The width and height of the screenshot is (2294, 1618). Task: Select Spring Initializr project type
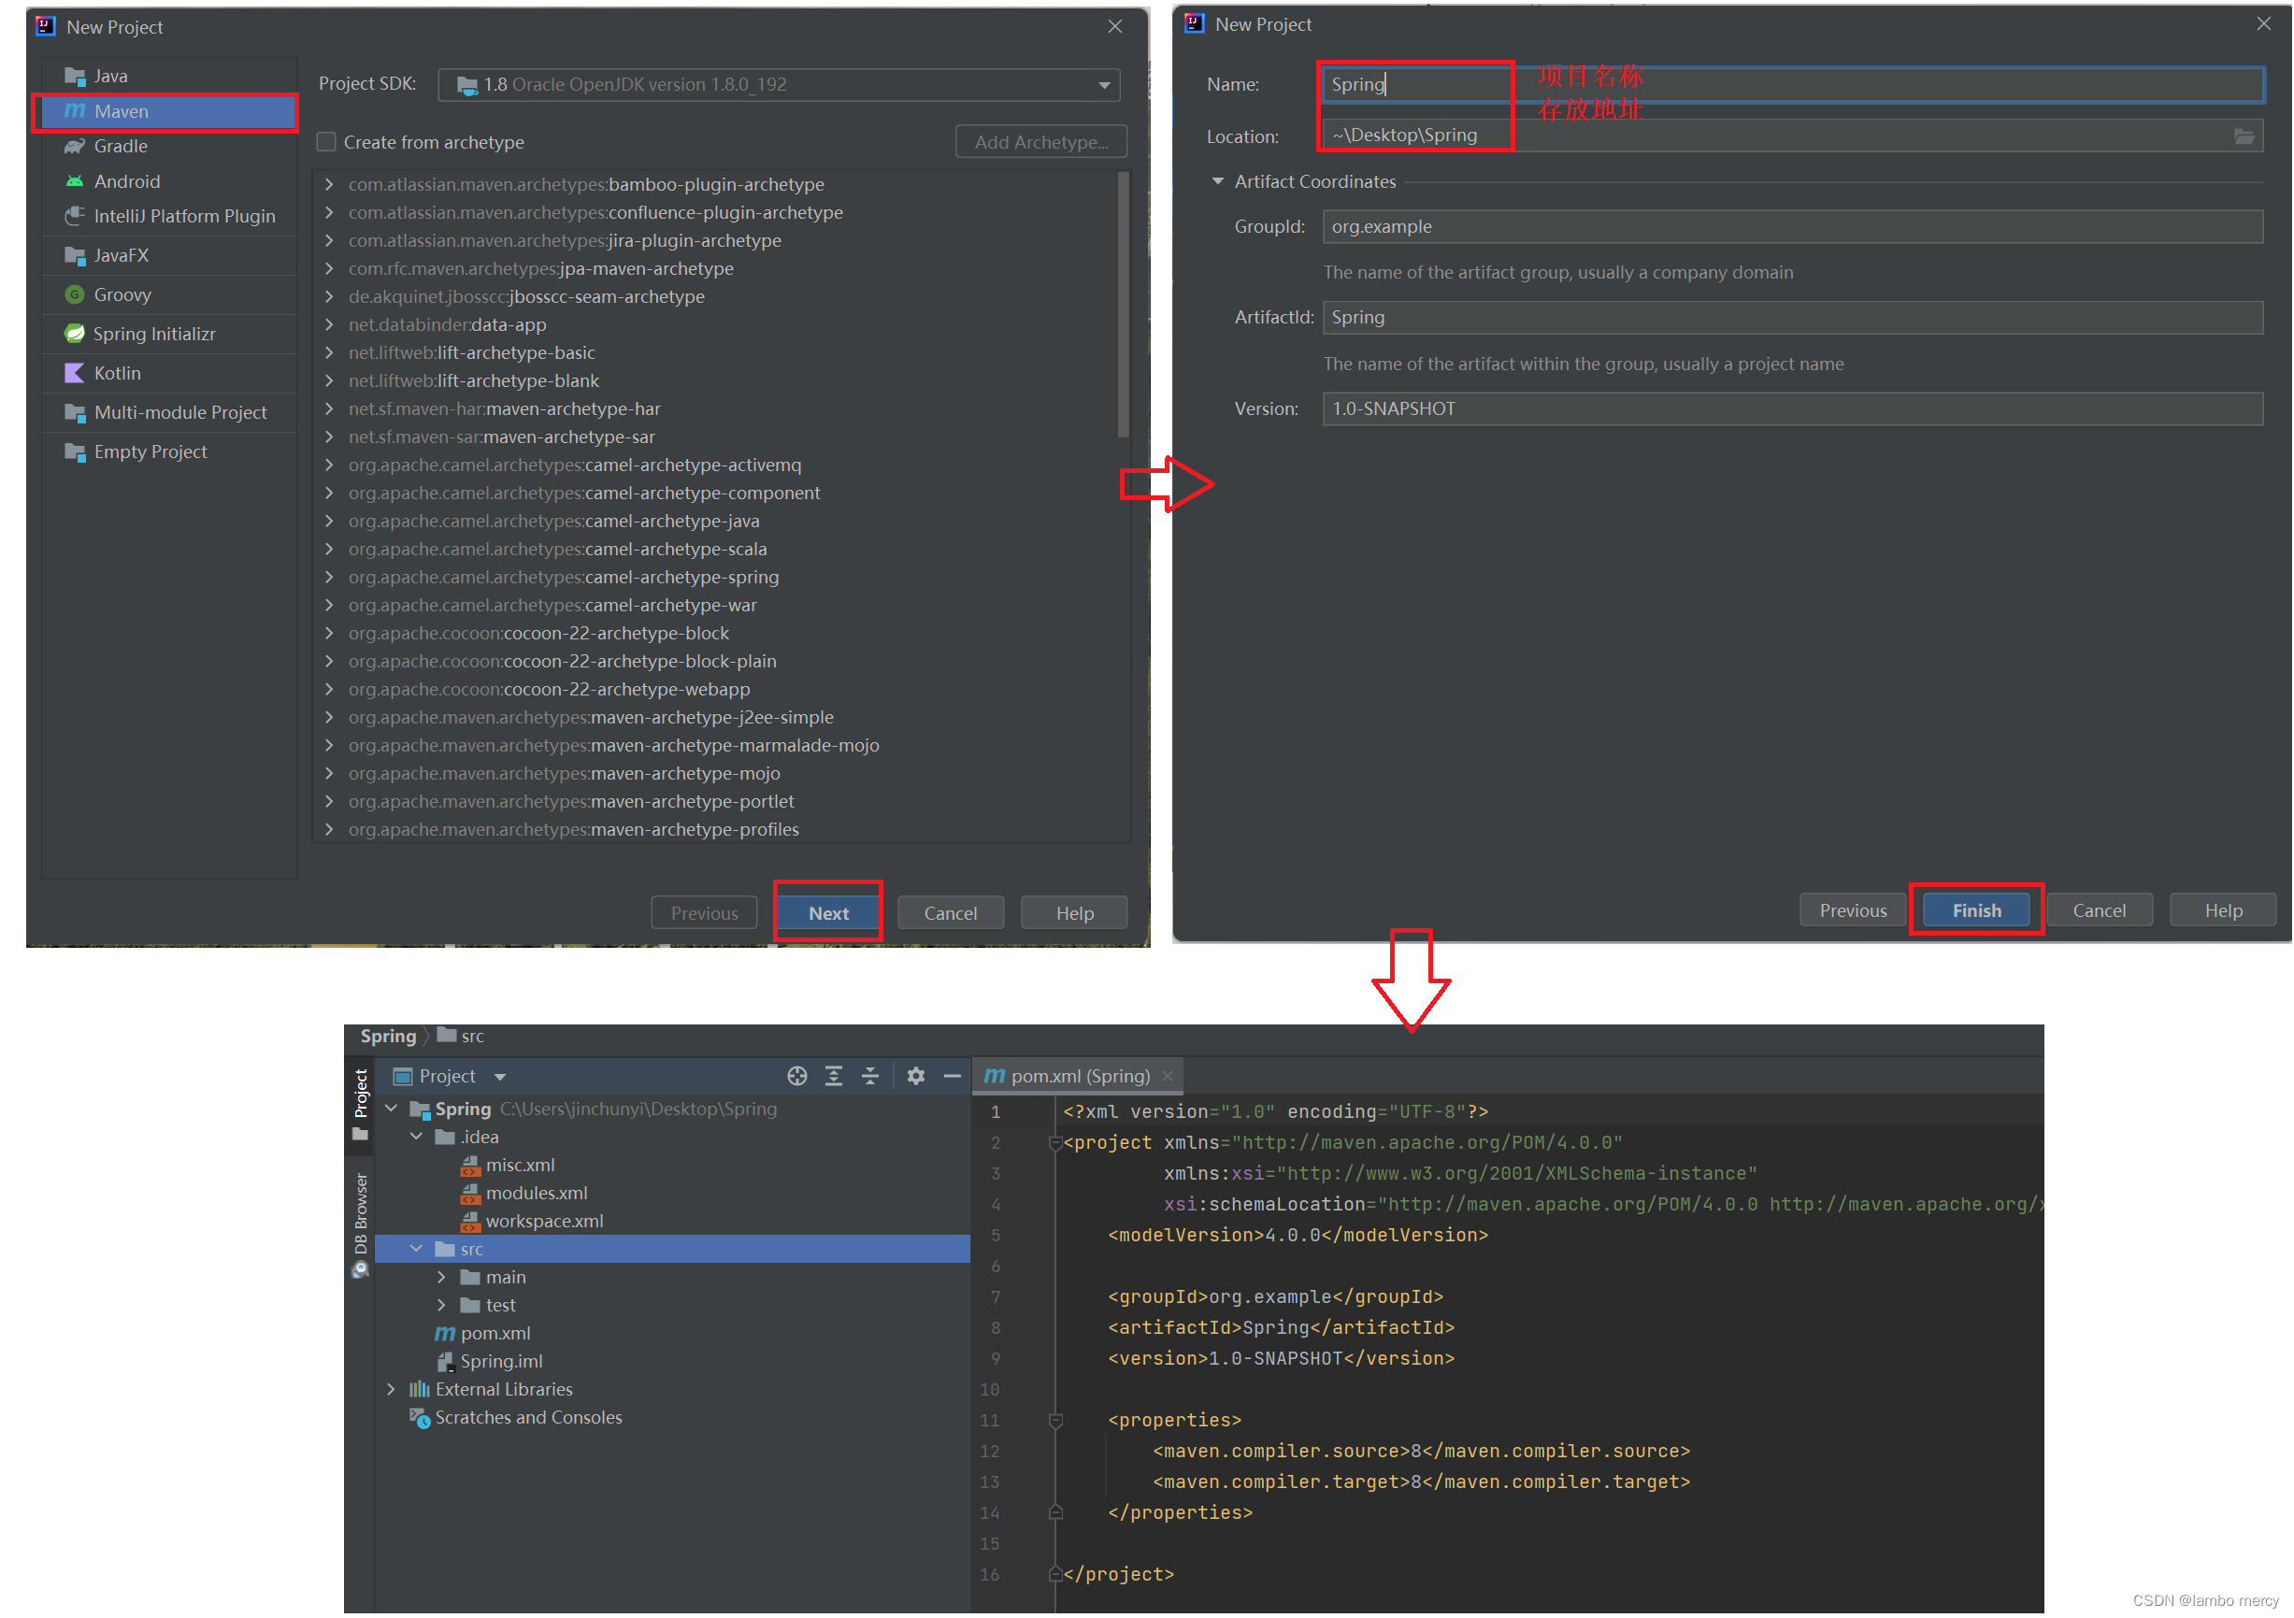click(154, 334)
